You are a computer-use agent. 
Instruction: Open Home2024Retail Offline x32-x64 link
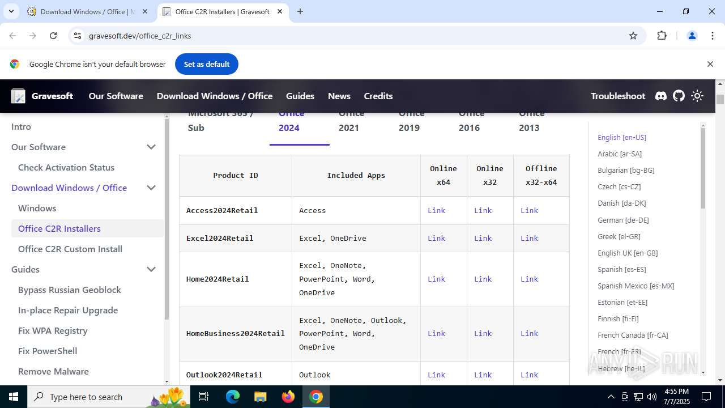coord(529,279)
